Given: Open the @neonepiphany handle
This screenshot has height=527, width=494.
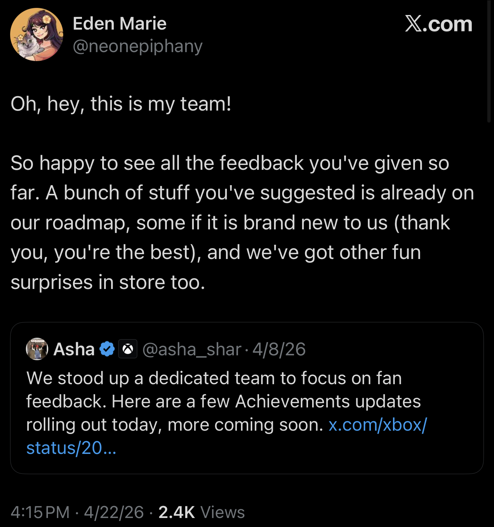Looking at the screenshot, I should (x=137, y=46).
